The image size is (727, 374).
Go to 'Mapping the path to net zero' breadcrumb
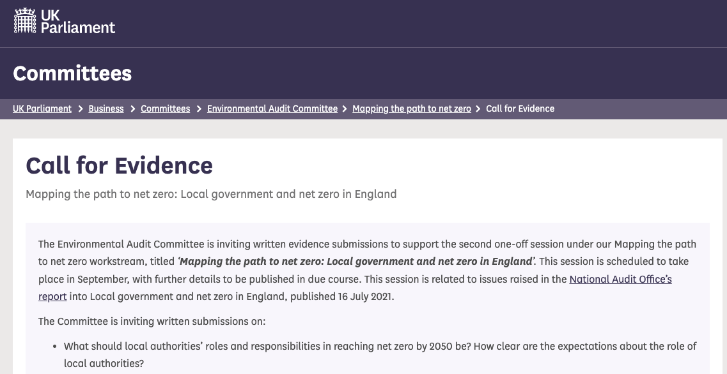point(412,108)
